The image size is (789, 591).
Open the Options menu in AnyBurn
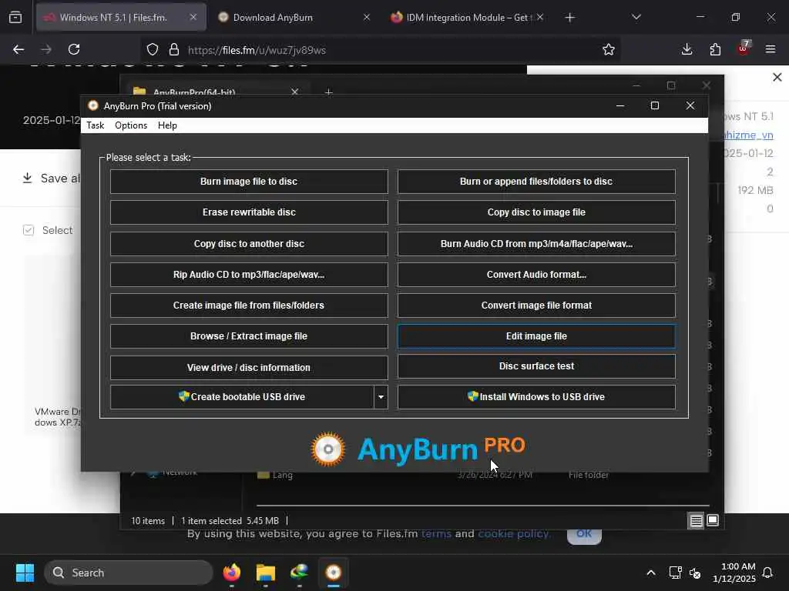point(131,125)
